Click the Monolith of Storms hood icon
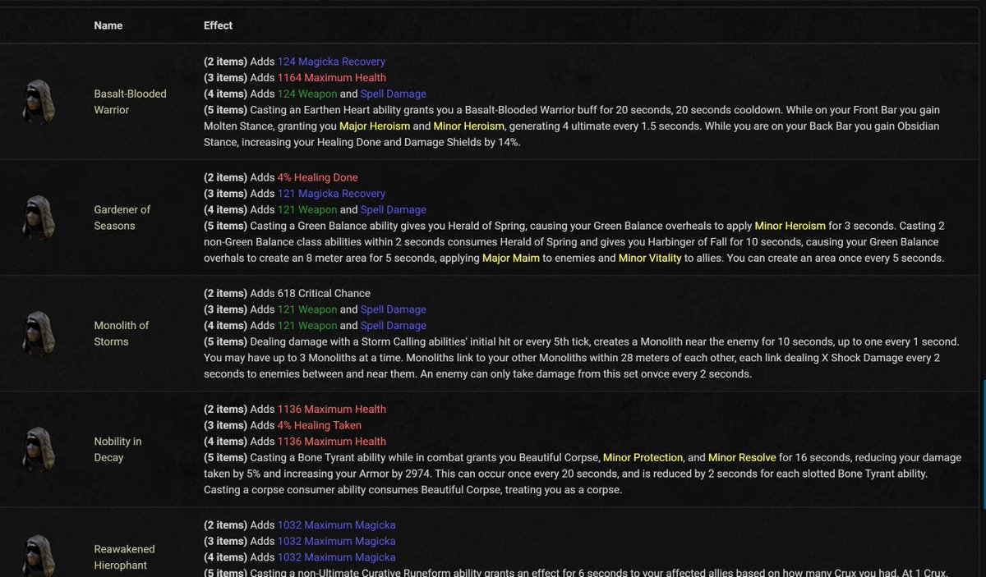 tap(39, 333)
